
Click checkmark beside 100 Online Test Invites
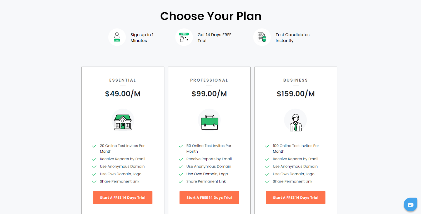pyautogui.click(x=267, y=146)
